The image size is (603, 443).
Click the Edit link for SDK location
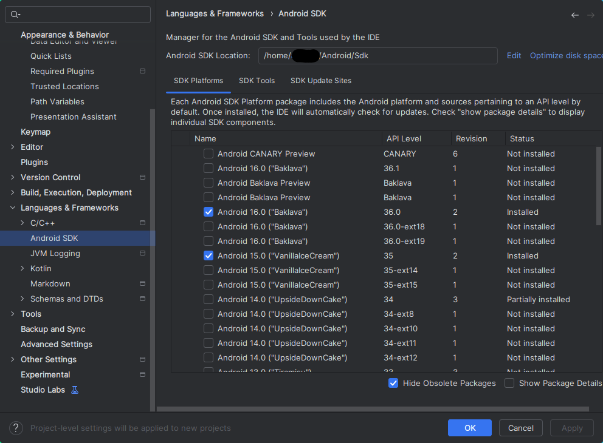514,55
